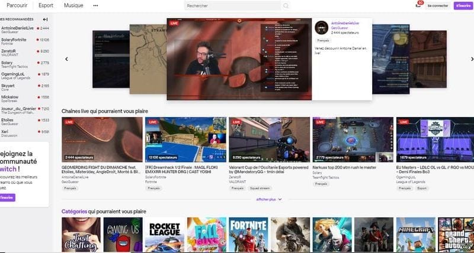Viewport: 474px width, 253px height.
Task: Select SolaryFortnite in sidebar
Action: pos(25,41)
